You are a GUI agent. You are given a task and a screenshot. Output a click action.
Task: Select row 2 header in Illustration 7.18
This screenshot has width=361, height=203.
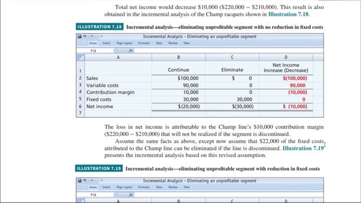tap(80, 78)
